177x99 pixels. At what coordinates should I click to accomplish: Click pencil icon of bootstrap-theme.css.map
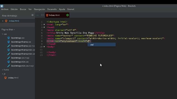9,46
